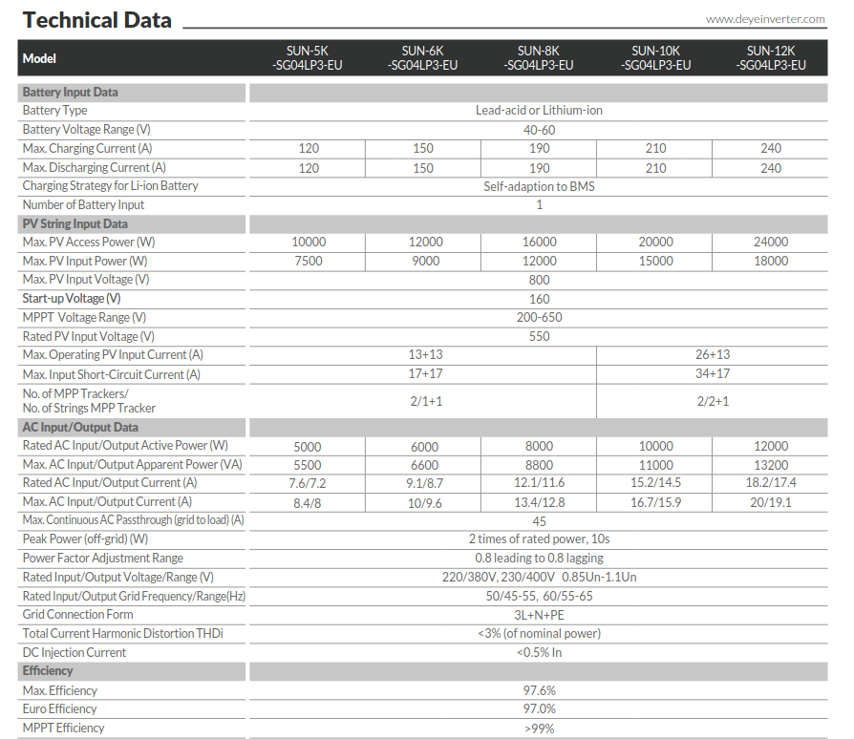Select the Efficiency section header

pos(48,671)
